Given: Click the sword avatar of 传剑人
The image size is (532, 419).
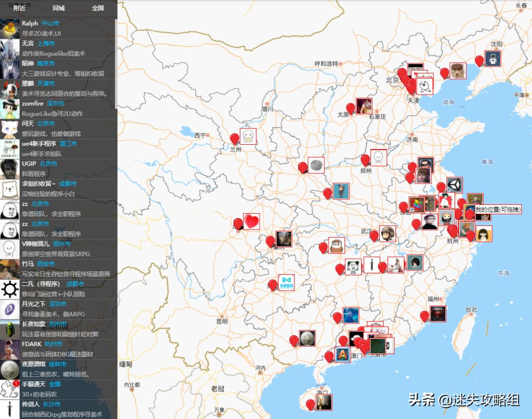Looking at the screenshot, I should [x=9, y=409].
